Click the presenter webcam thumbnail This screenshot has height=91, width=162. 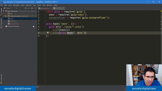[144, 75]
